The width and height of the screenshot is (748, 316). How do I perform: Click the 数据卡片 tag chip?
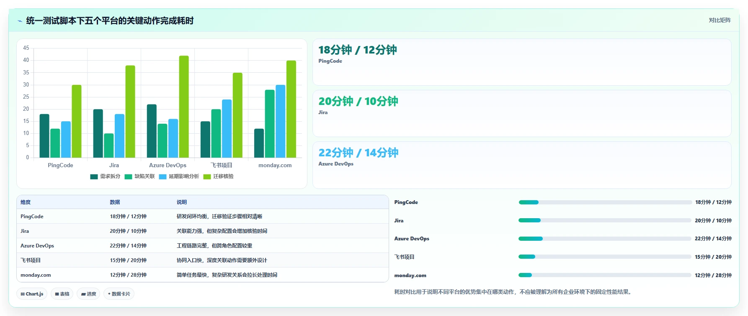point(119,294)
